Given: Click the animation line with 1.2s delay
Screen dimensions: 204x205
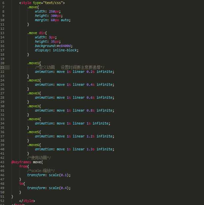Looking at the screenshot, I should point(74,136).
